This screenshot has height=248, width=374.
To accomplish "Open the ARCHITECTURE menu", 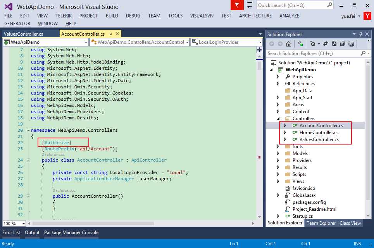I will (x=255, y=16).
